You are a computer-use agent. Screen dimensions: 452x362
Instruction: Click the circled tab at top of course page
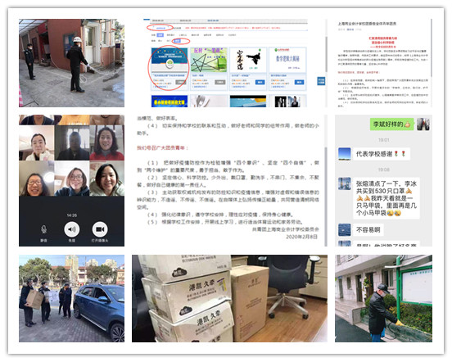(x=160, y=28)
